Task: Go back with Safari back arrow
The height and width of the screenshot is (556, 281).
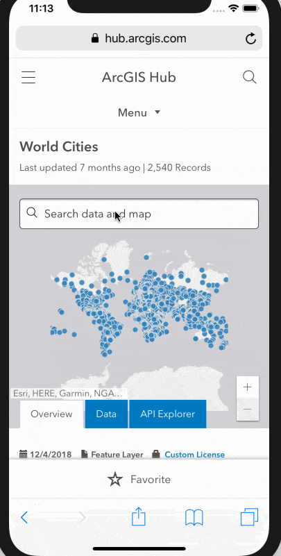Action: click(x=24, y=518)
